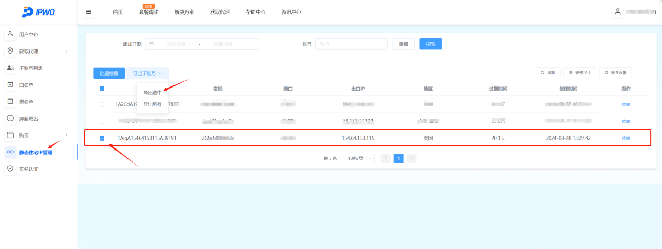
Task: Select the 黑名单 blacklist icon
Action: tap(10, 102)
